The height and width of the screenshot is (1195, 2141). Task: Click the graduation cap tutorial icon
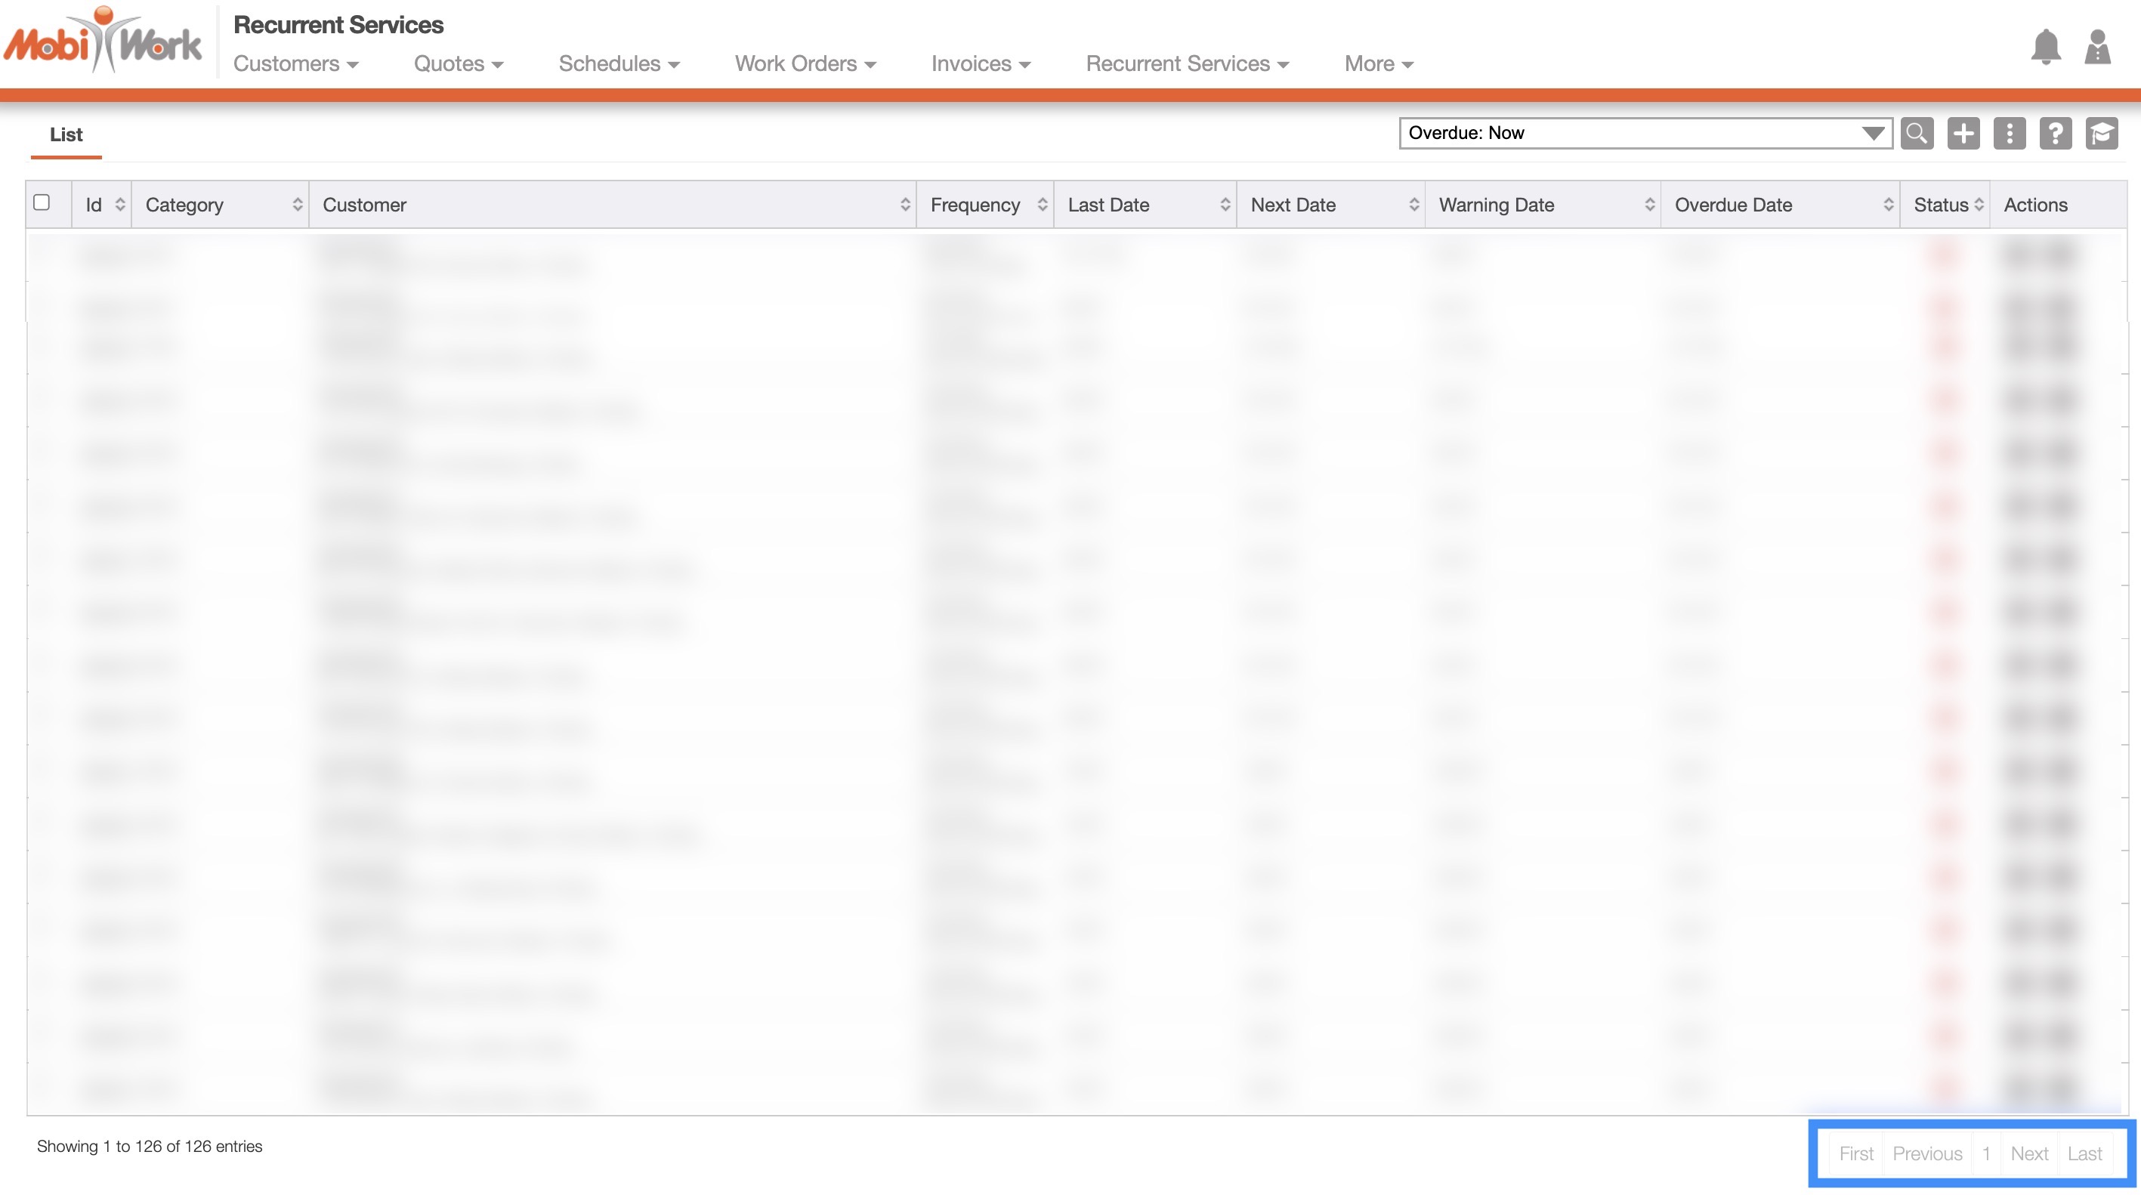2101,133
